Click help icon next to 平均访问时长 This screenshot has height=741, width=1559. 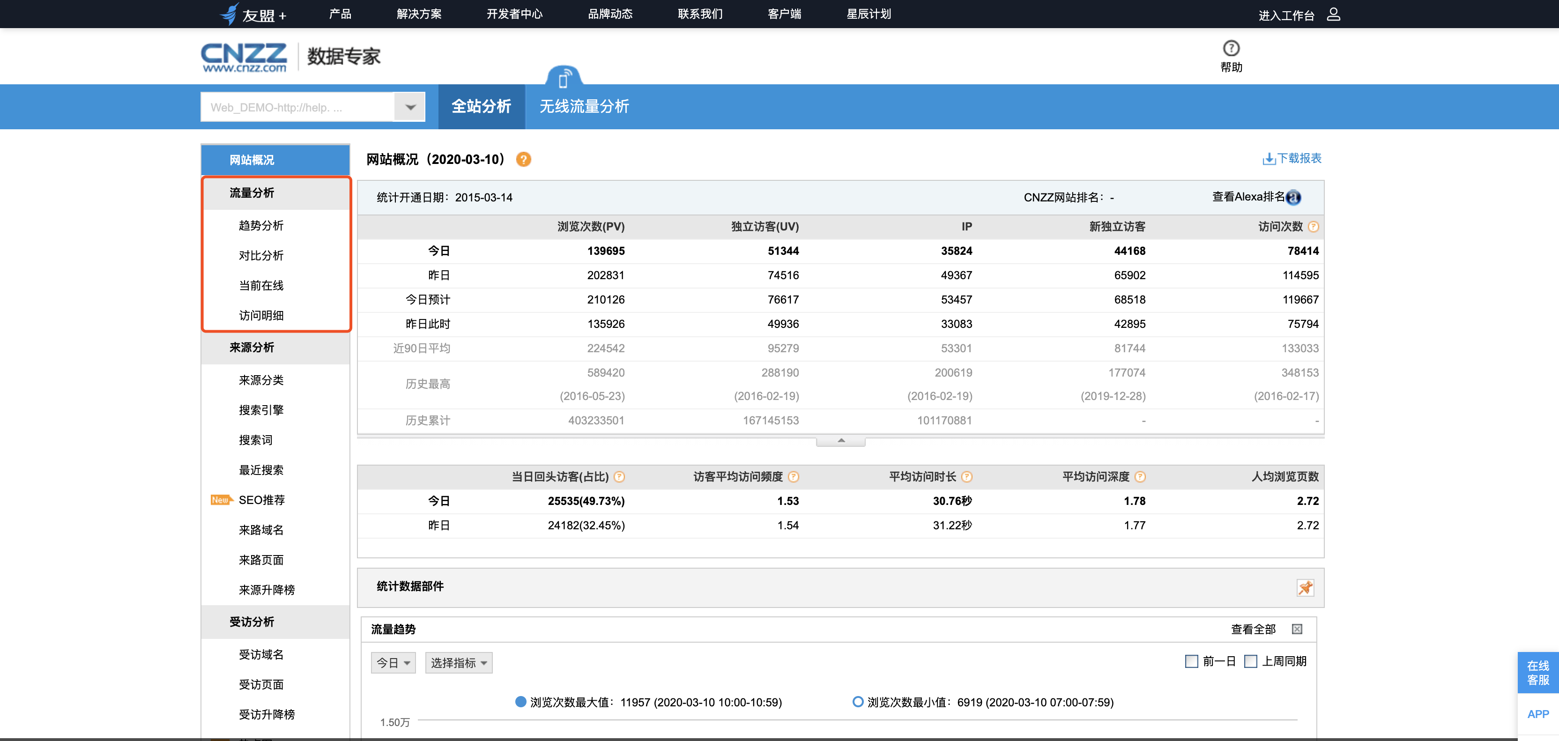tap(966, 477)
